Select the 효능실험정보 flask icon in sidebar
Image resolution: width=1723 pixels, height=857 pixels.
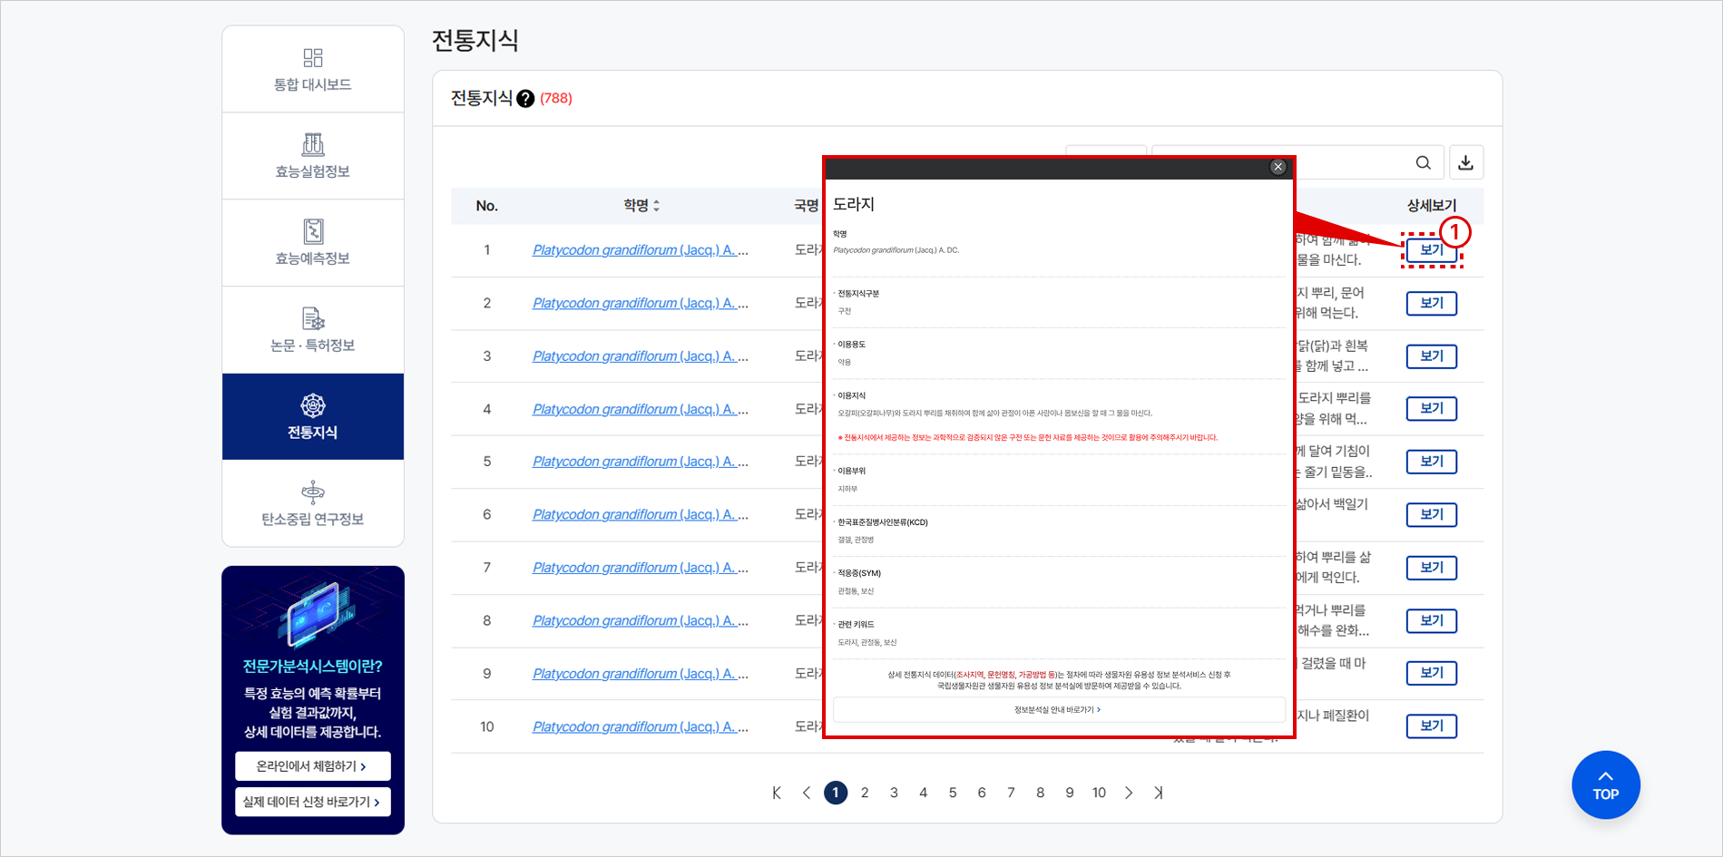[312, 142]
